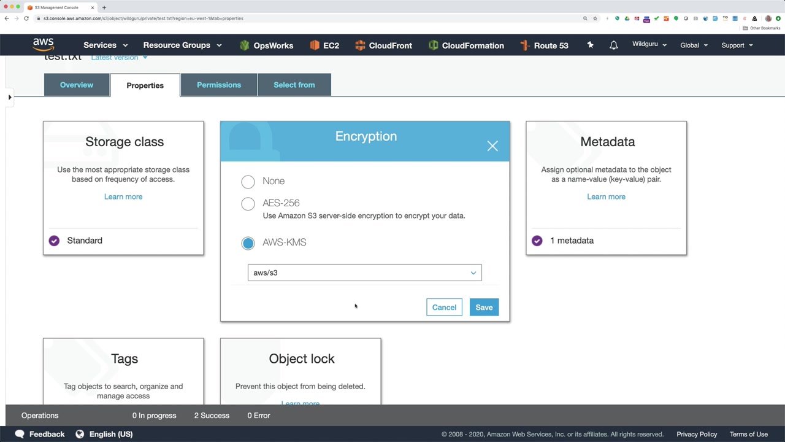
Task: Click the Standard storage class checkmark
Action: [54, 241]
